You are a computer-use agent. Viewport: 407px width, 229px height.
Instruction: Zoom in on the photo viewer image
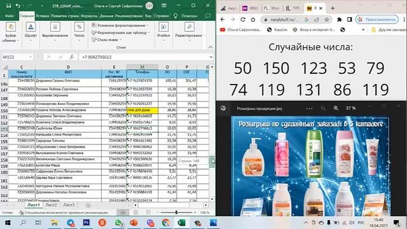click(x=336, y=108)
